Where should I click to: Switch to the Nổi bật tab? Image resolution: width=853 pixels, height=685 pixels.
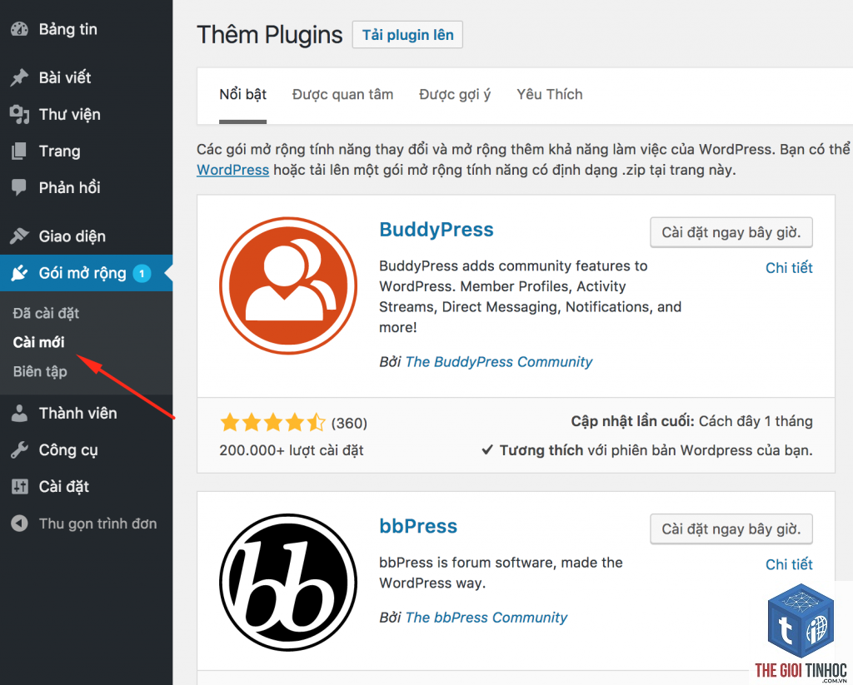pyautogui.click(x=242, y=95)
